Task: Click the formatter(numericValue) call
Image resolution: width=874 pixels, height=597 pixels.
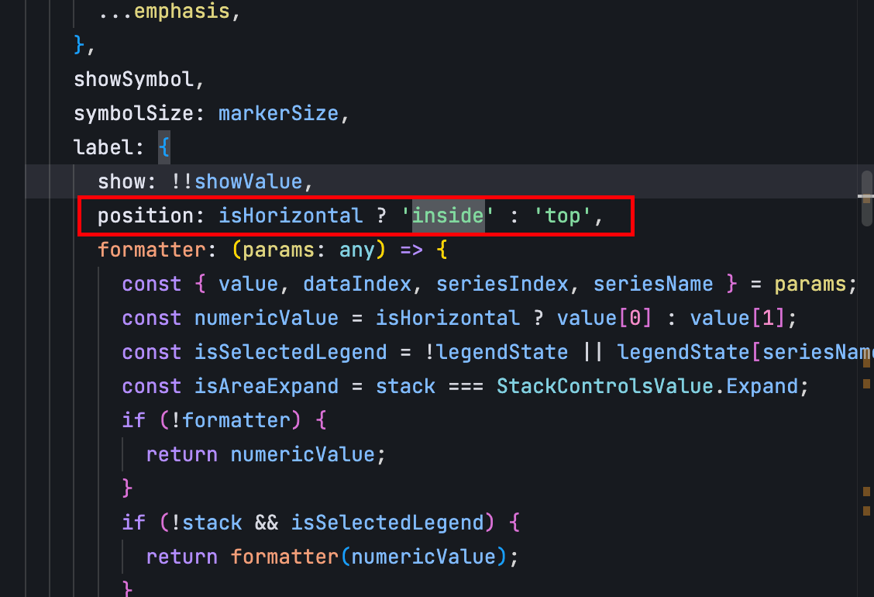Action: [x=369, y=556]
